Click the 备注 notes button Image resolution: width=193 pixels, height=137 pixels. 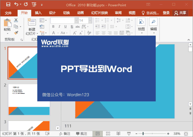tap(65, 134)
